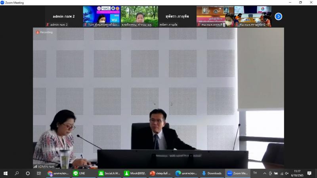Click the main speaker video view
The image size is (317, 178).
158,98
